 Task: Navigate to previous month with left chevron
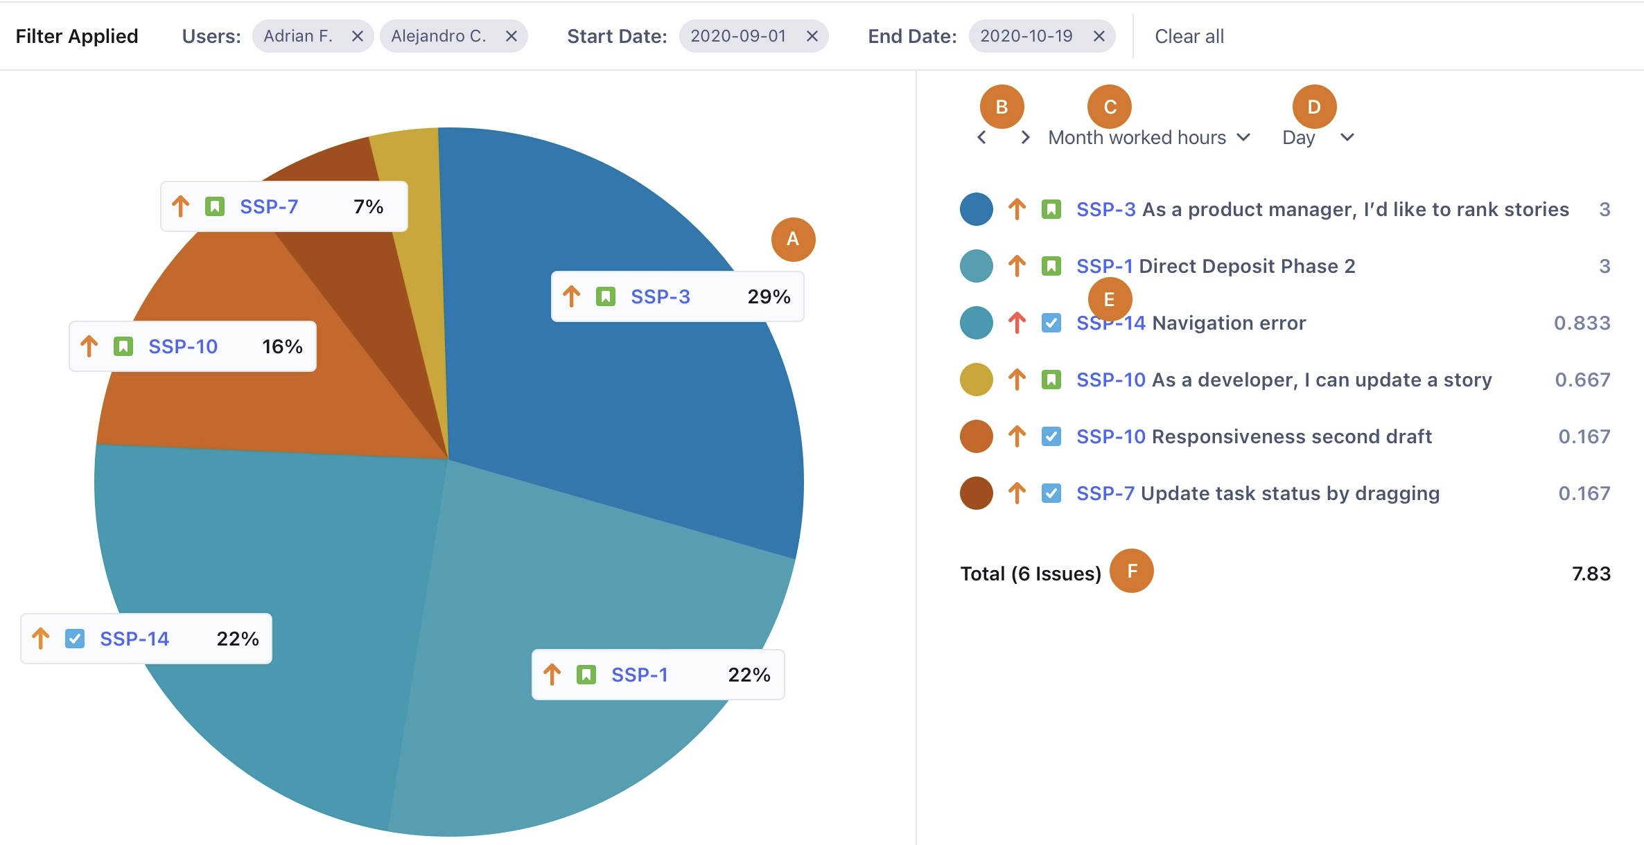coord(981,136)
